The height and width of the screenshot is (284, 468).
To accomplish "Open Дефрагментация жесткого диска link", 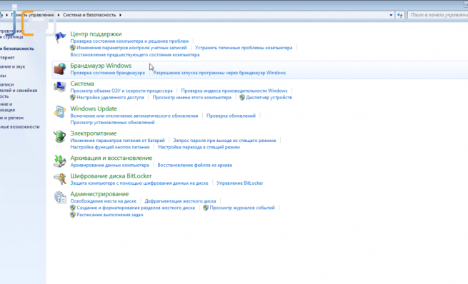I will 180,201.
